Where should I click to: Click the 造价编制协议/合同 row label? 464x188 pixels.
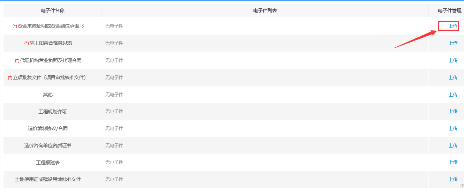48,128
